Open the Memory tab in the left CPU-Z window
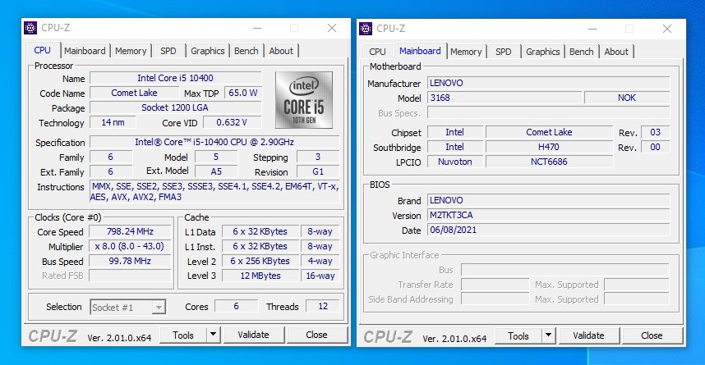The image size is (705, 365). coord(131,51)
